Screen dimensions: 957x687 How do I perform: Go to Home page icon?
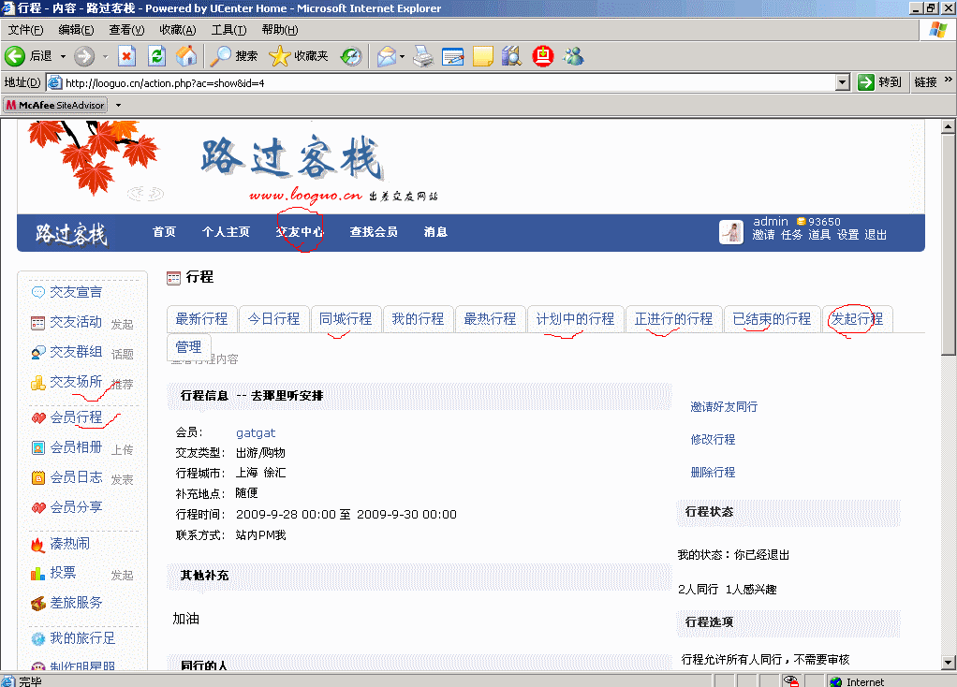pos(186,56)
